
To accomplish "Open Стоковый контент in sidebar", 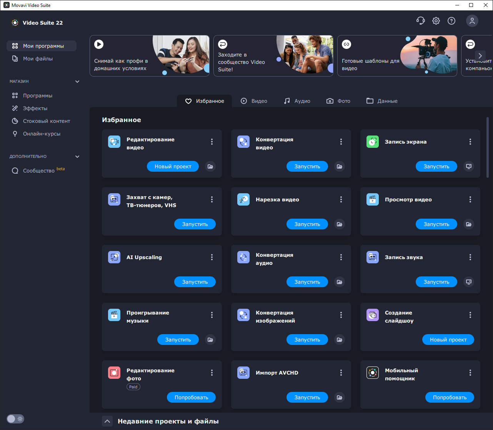I will [x=42, y=121].
